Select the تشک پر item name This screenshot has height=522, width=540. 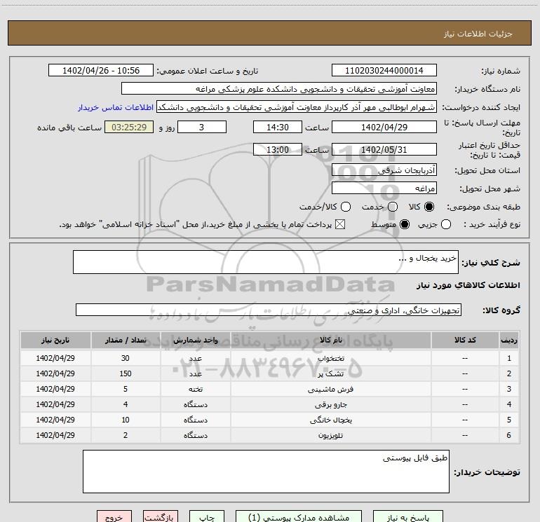[330, 373]
